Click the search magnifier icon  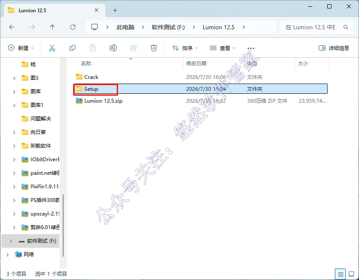point(346,27)
